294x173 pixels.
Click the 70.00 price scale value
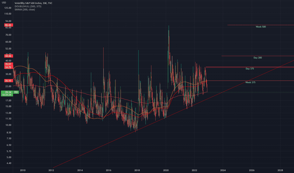point(8,35)
